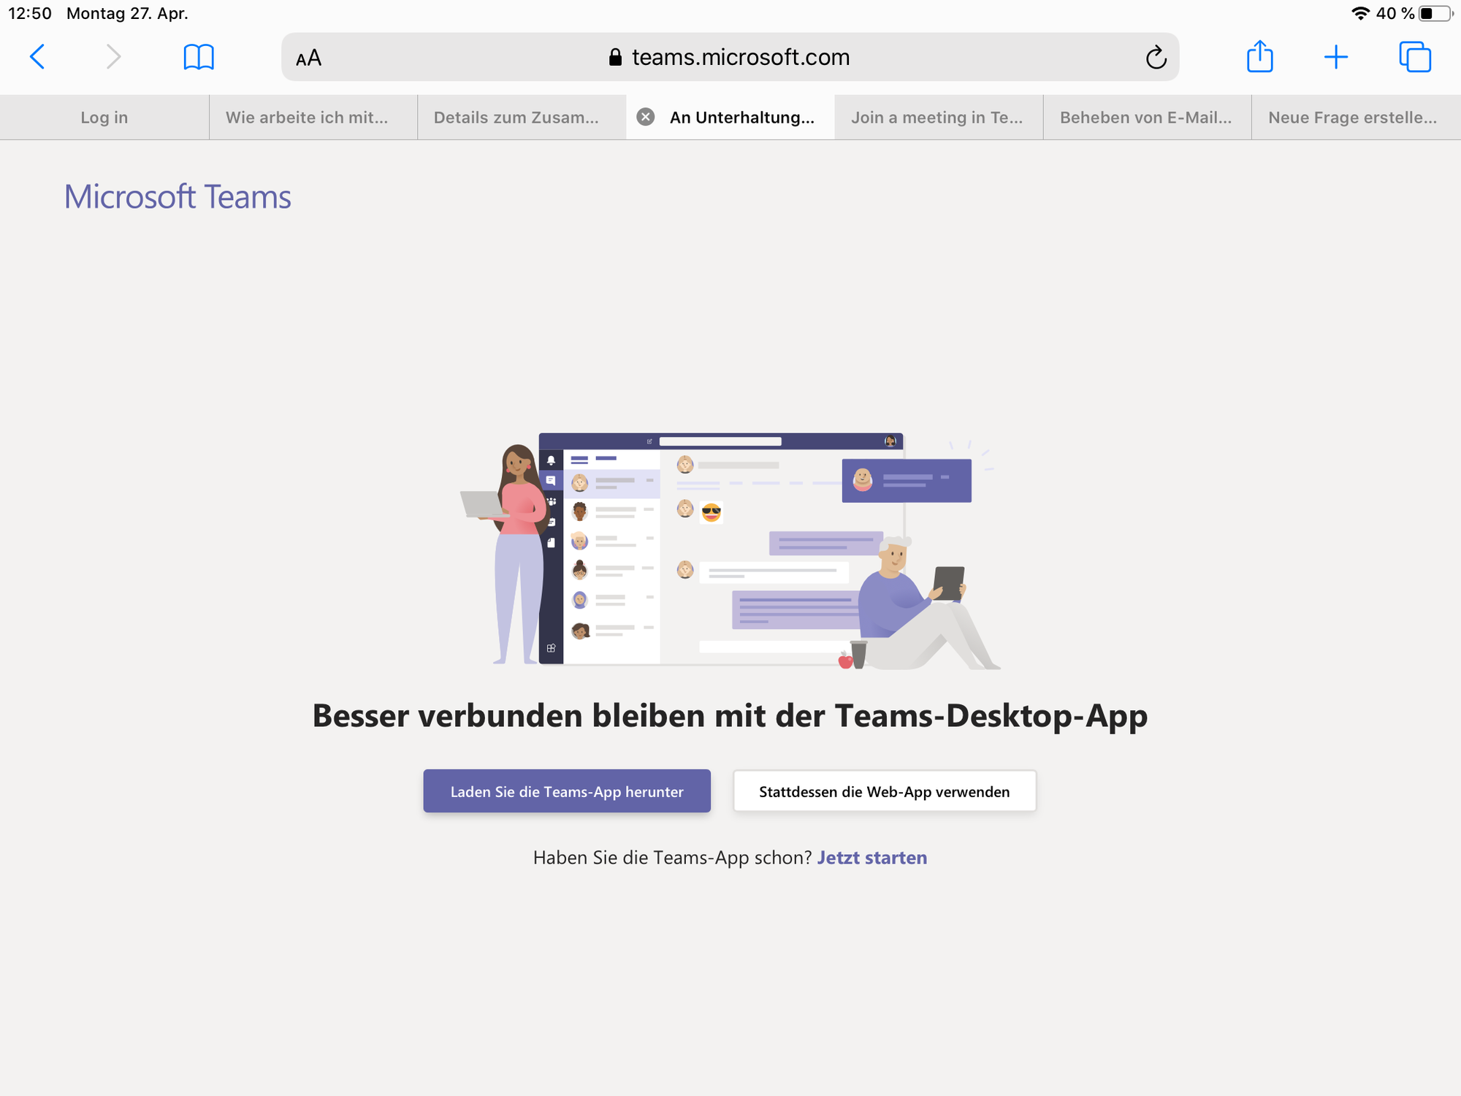Open Beheben von E-Mail... tab
Screen dimensions: 1461x1096
click(1147, 118)
